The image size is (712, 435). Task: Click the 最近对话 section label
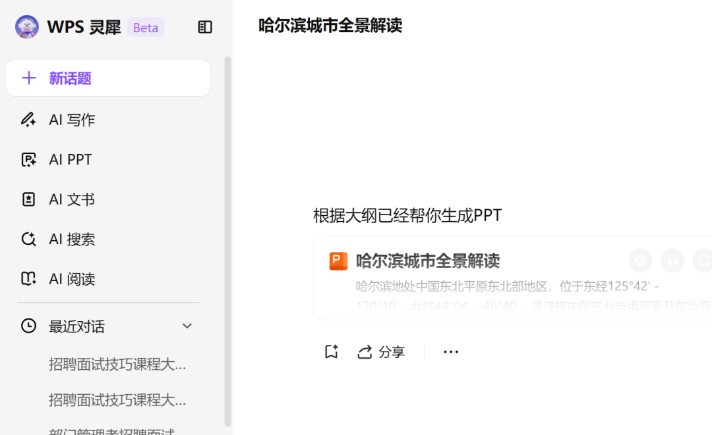76,326
